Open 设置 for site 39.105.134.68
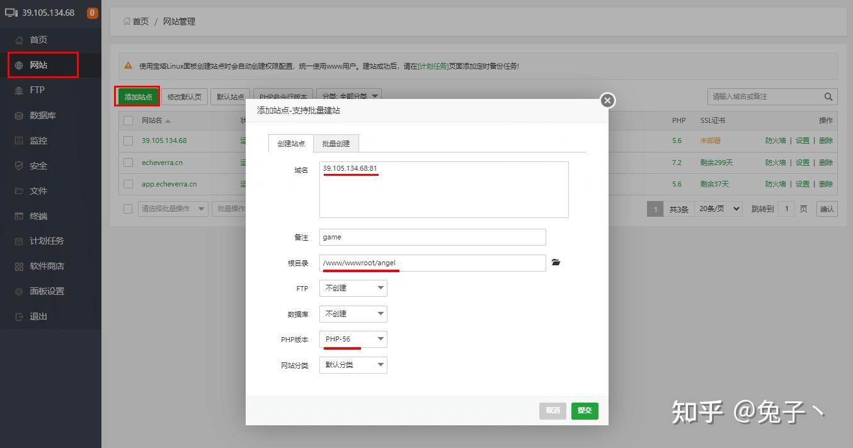Viewport: 853px width, 448px height. [802, 141]
